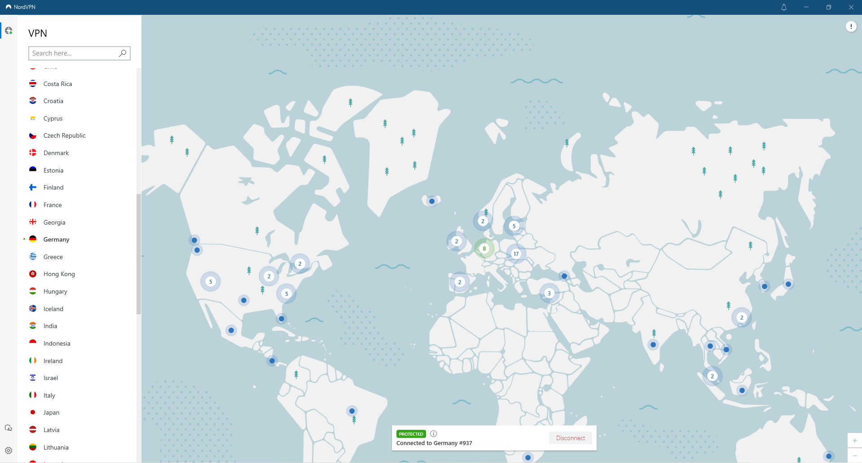Click the Germany flag icon
The image size is (862, 463).
coord(33,239)
